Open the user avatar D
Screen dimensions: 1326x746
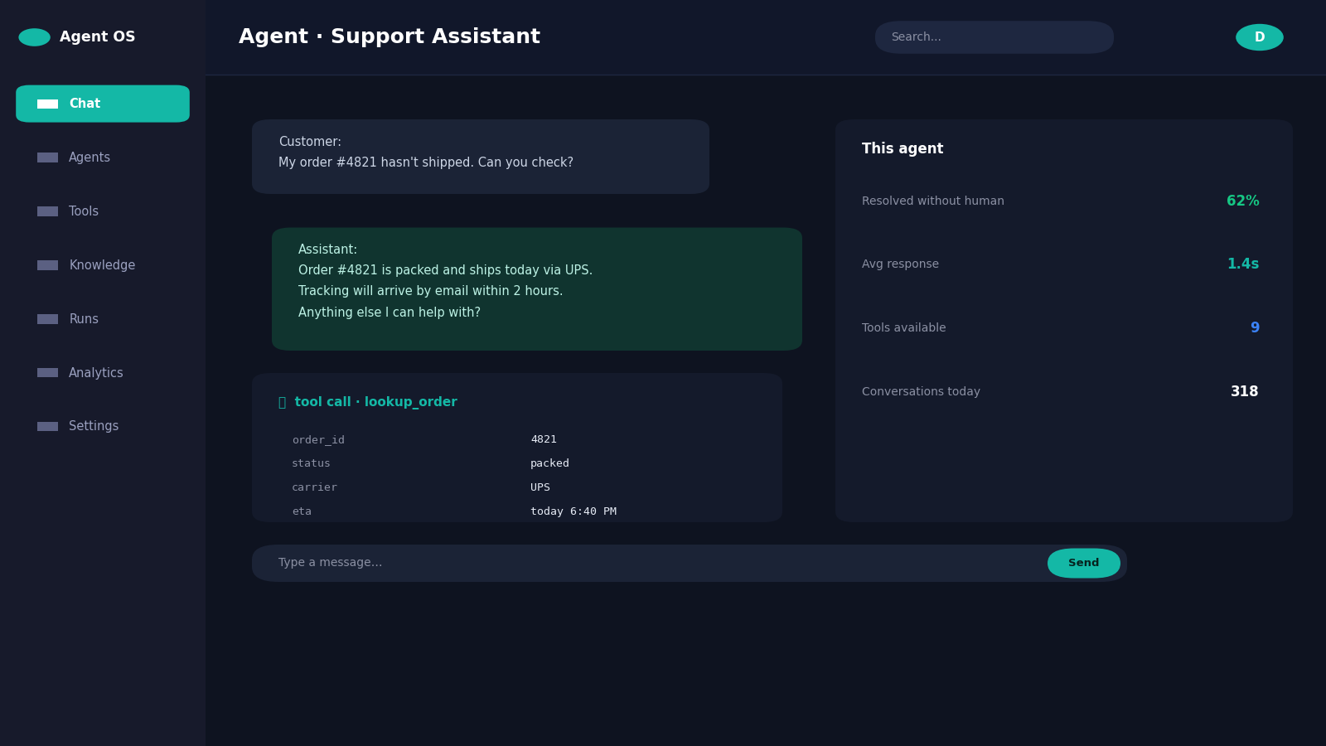pos(1259,37)
